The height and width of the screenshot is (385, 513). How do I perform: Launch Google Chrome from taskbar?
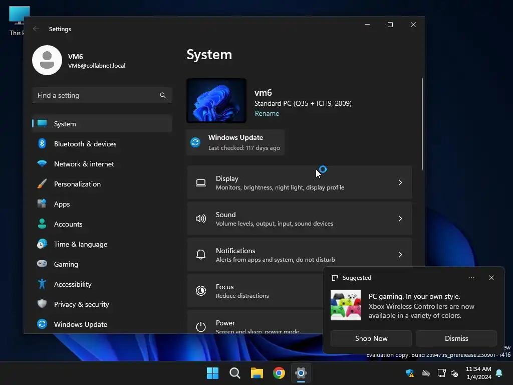click(279, 373)
